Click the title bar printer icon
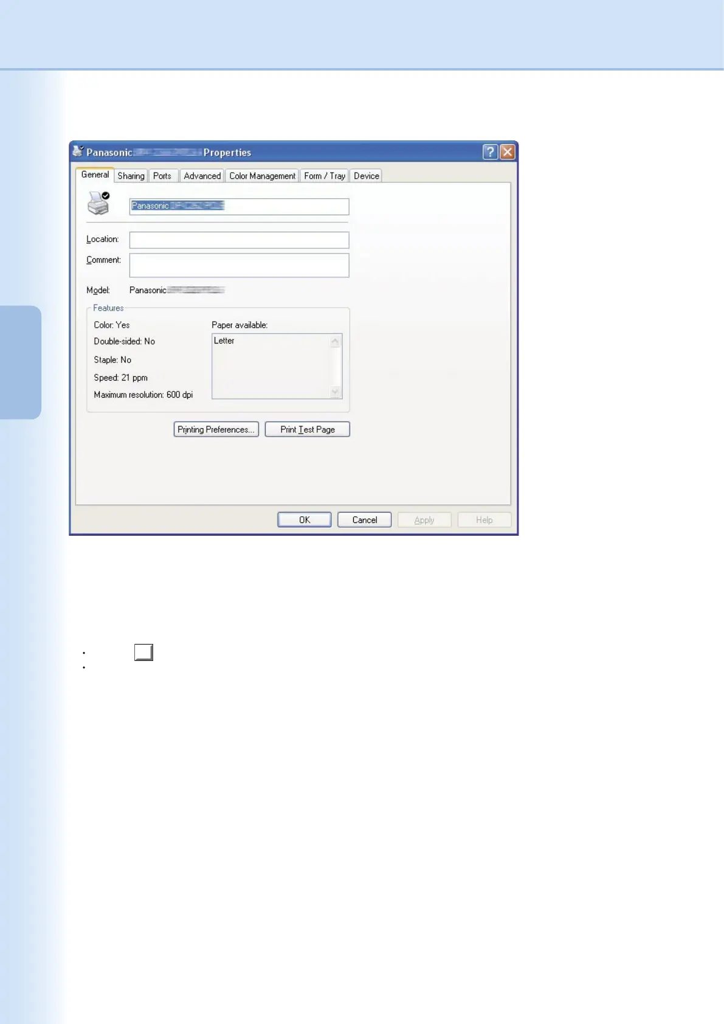Image resolution: width=724 pixels, height=1024 pixels. [78, 151]
